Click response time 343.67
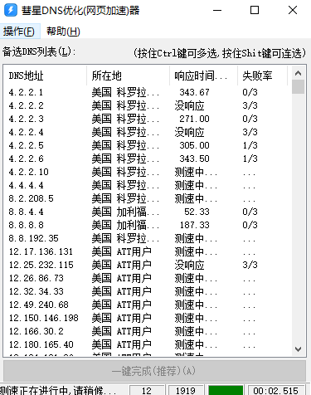Image resolution: width=311 pixels, height=395 pixels. tap(194, 92)
